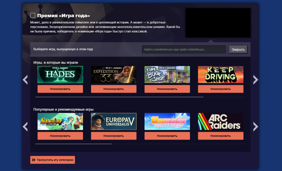Select the Keep Driving game cover

[220, 75]
